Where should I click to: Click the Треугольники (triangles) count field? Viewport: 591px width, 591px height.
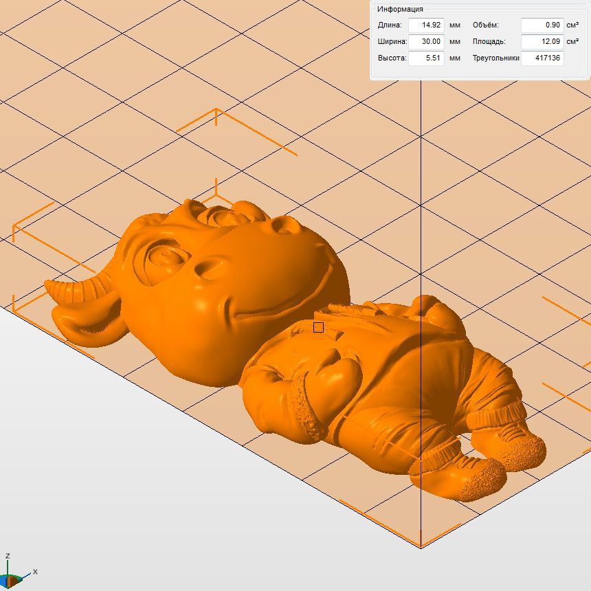tap(542, 58)
